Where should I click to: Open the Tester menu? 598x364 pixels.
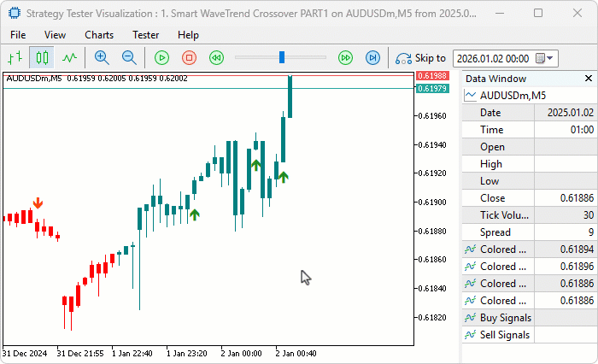click(x=146, y=35)
